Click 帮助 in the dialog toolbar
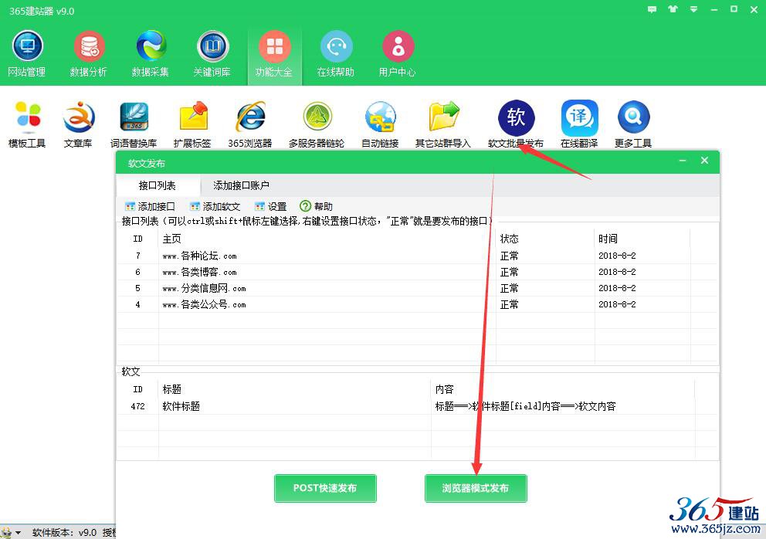 click(316, 207)
